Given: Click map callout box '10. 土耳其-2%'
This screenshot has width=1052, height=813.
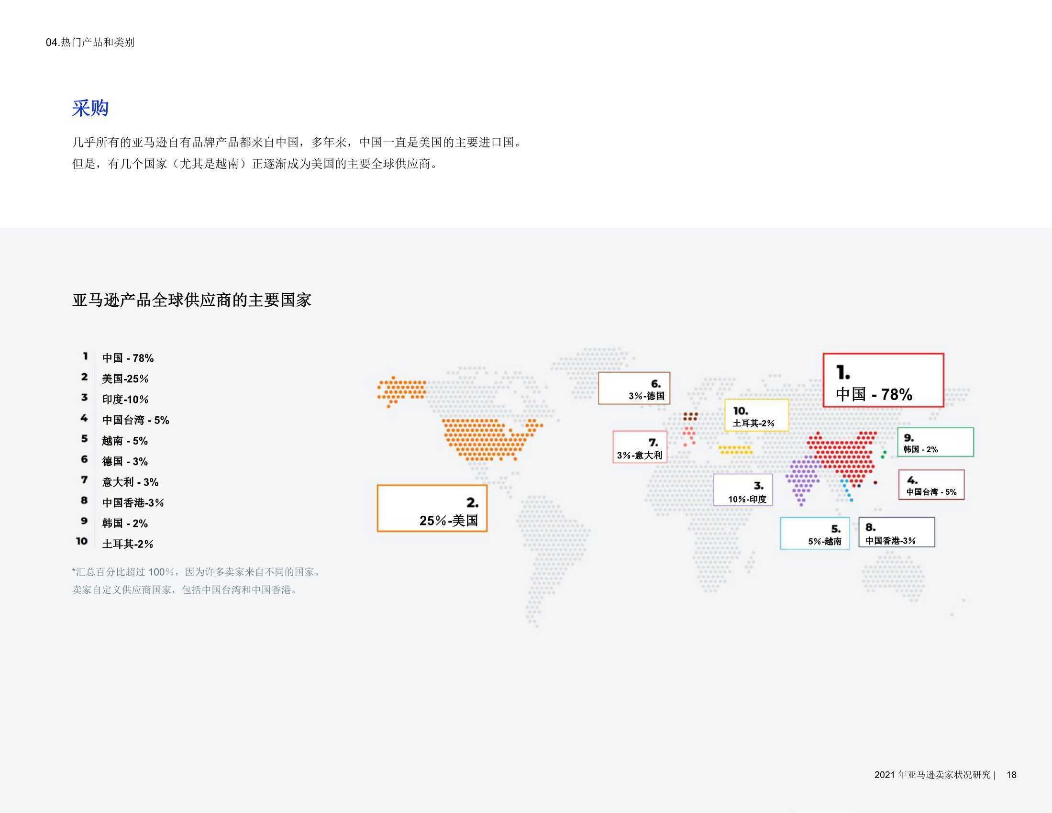Looking at the screenshot, I should pos(756,415).
